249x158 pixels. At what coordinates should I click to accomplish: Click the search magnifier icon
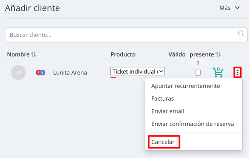(x=241, y=34)
